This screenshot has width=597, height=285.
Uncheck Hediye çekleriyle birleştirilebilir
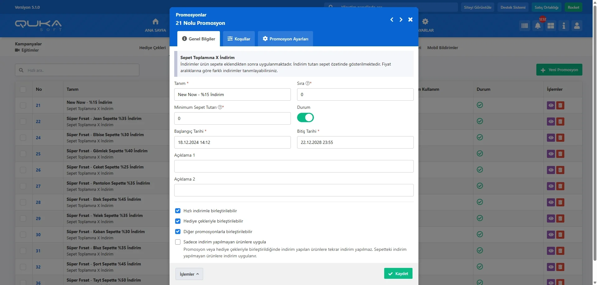pos(178,221)
